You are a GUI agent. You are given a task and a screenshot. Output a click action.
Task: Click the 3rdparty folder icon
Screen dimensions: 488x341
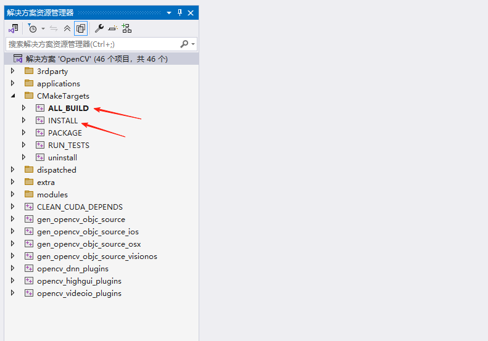point(29,71)
